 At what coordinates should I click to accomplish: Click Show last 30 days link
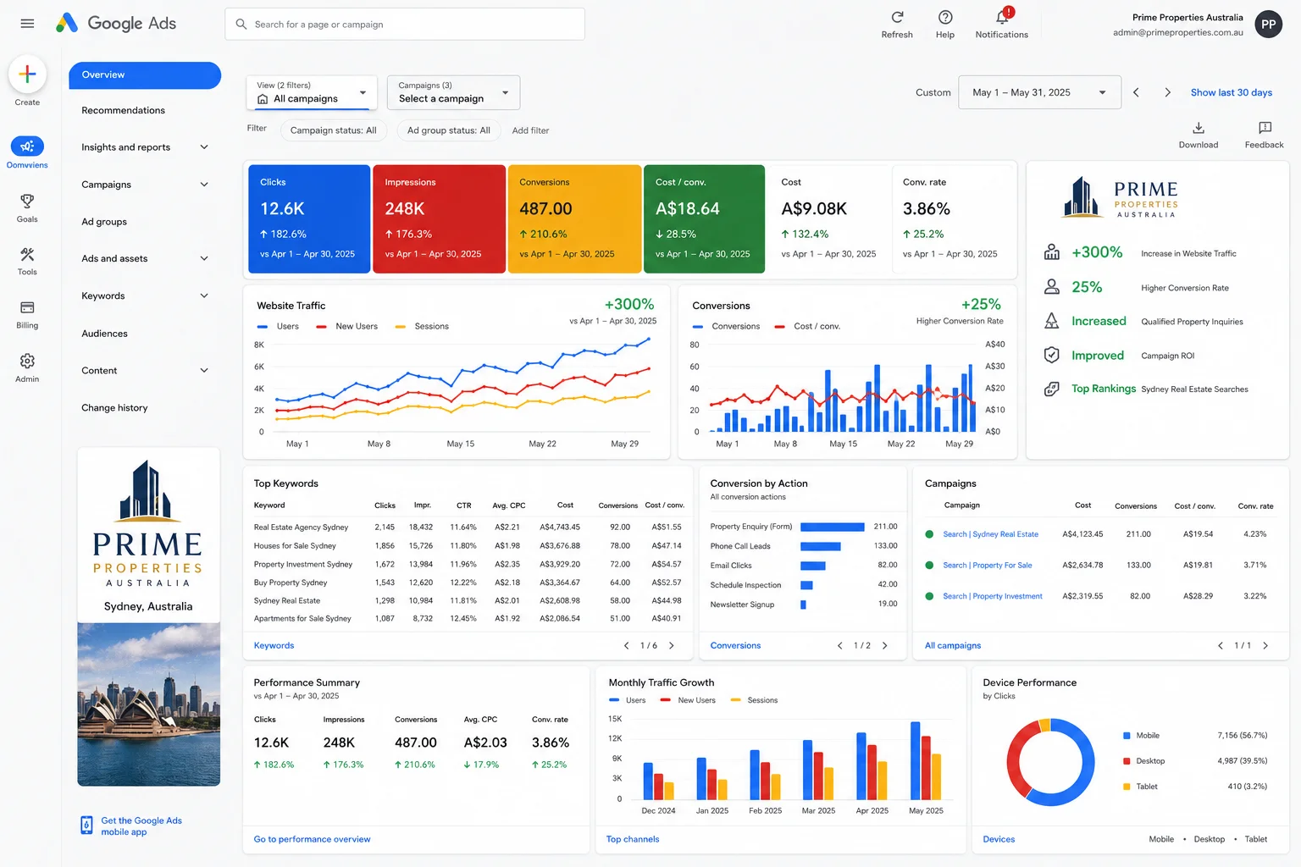[1232, 92]
